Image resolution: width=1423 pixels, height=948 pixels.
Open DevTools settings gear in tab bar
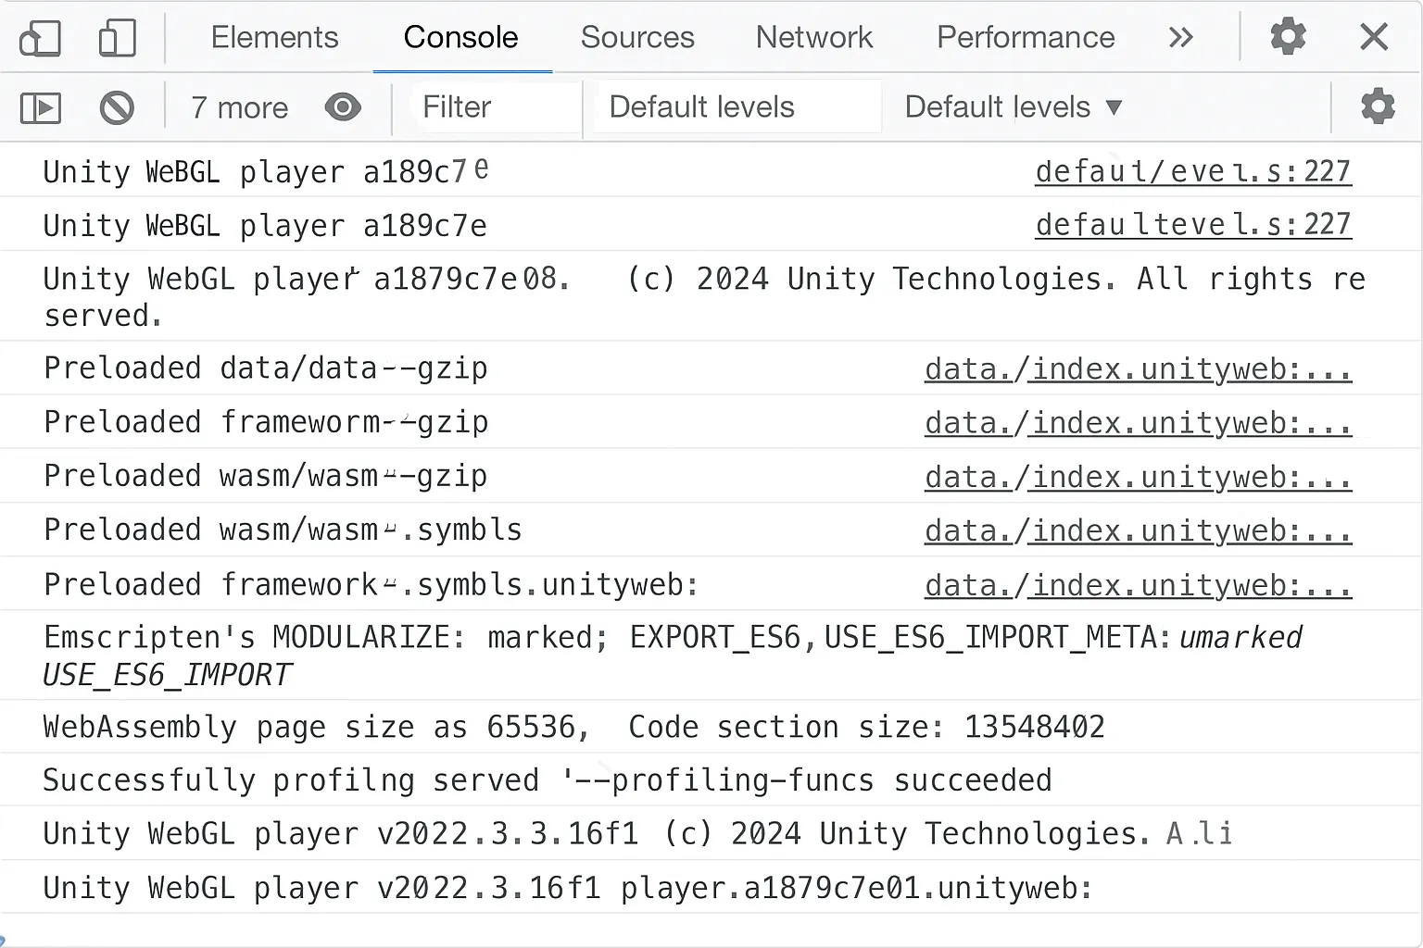tap(1288, 37)
